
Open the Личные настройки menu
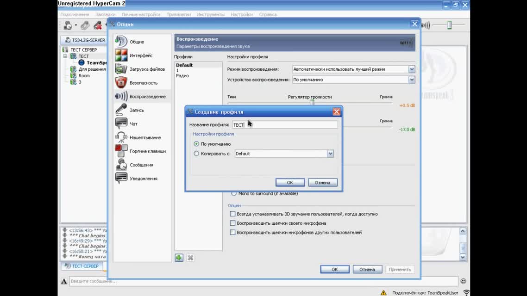click(141, 14)
